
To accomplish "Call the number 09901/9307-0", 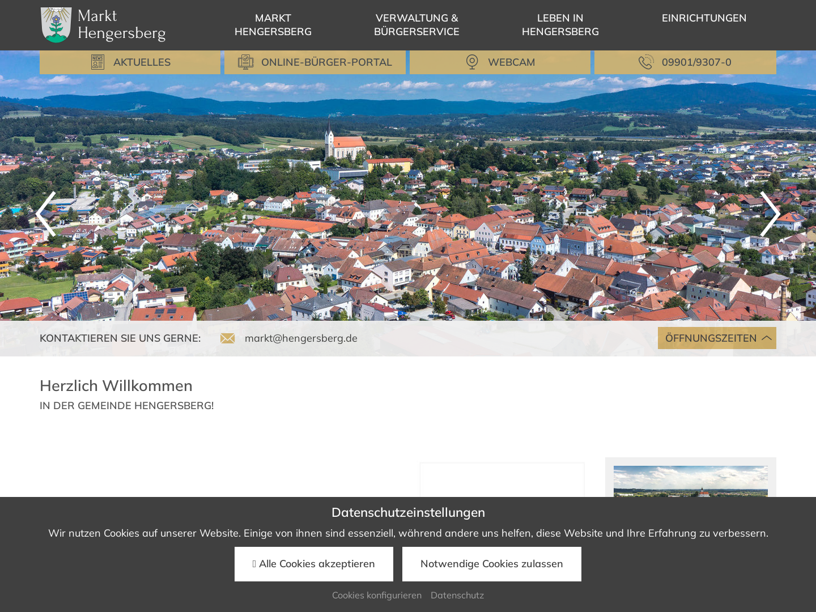I will coord(685,62).
